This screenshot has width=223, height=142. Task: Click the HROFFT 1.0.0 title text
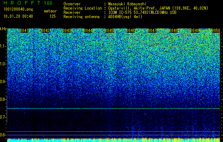pyautogui.click(x=28, y=3)
